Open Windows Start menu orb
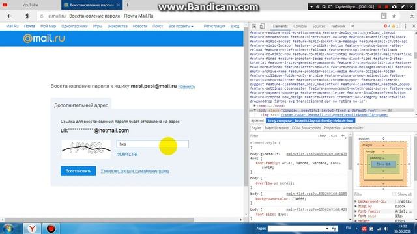The width and height of the screenshot is (417, 234). coord(8,228)
